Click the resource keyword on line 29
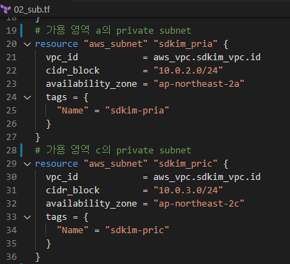290x264 pixels. (x=57, y=164)
